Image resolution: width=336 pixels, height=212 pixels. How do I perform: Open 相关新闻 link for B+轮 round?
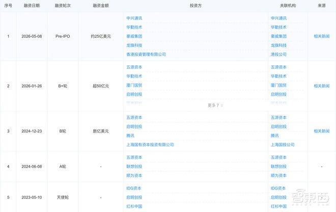coord(321,86)
